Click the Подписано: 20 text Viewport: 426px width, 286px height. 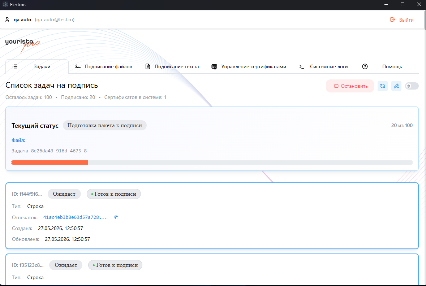pyautogui.click(x=78, y=97)
